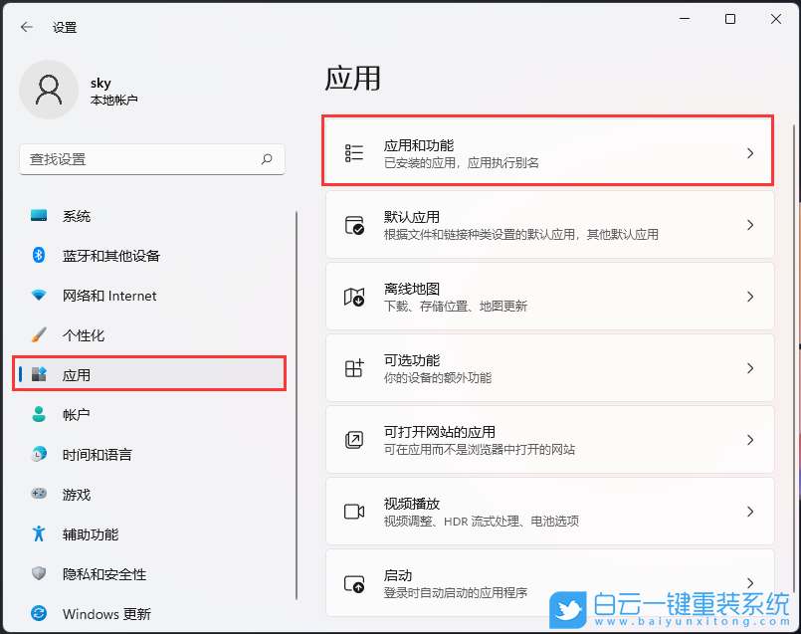The width and height of the screenshot is (801, 634).
Task: Click the 默认应用 checkmark icon
Action: point(354,224)
